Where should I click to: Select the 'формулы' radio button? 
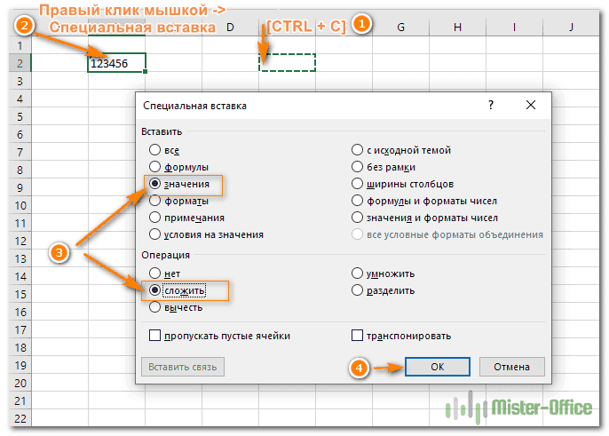point(156,167)
